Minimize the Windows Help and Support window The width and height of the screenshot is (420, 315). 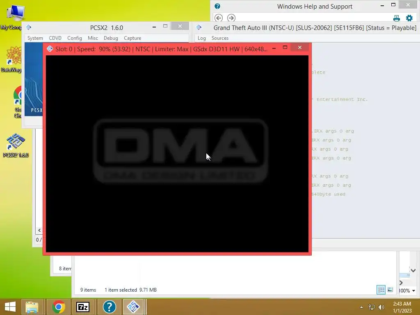pyautogui.click(x=382, y=5)
